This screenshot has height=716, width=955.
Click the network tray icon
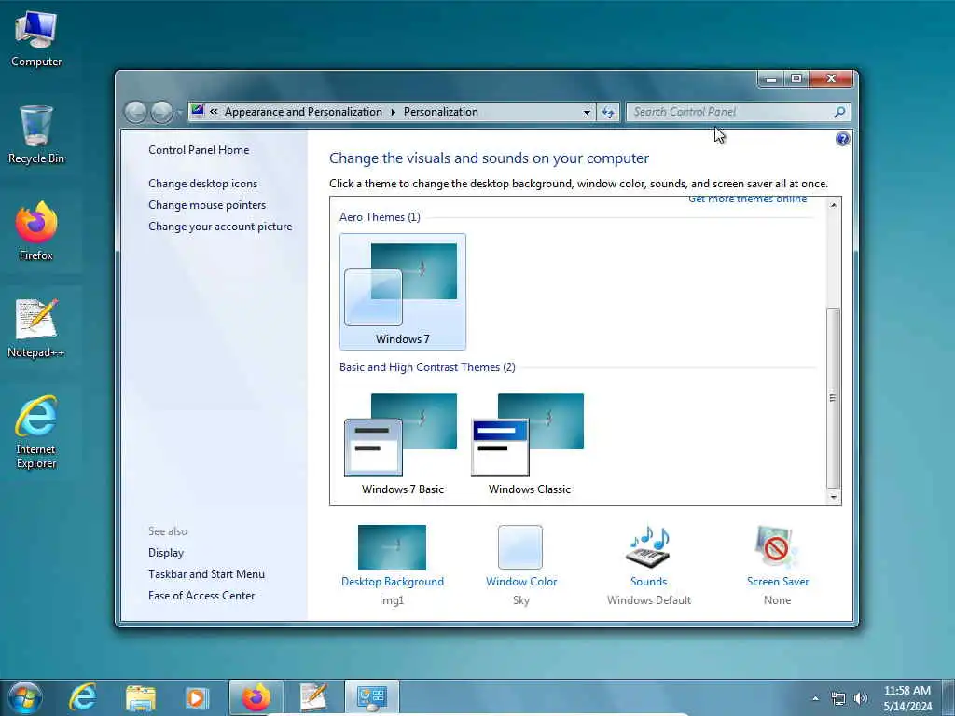click(x=838, y=698)
